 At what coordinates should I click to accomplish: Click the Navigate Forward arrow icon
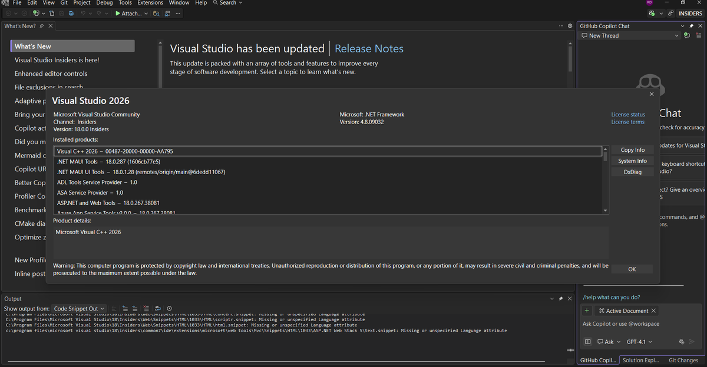click(x=24, y=14)
